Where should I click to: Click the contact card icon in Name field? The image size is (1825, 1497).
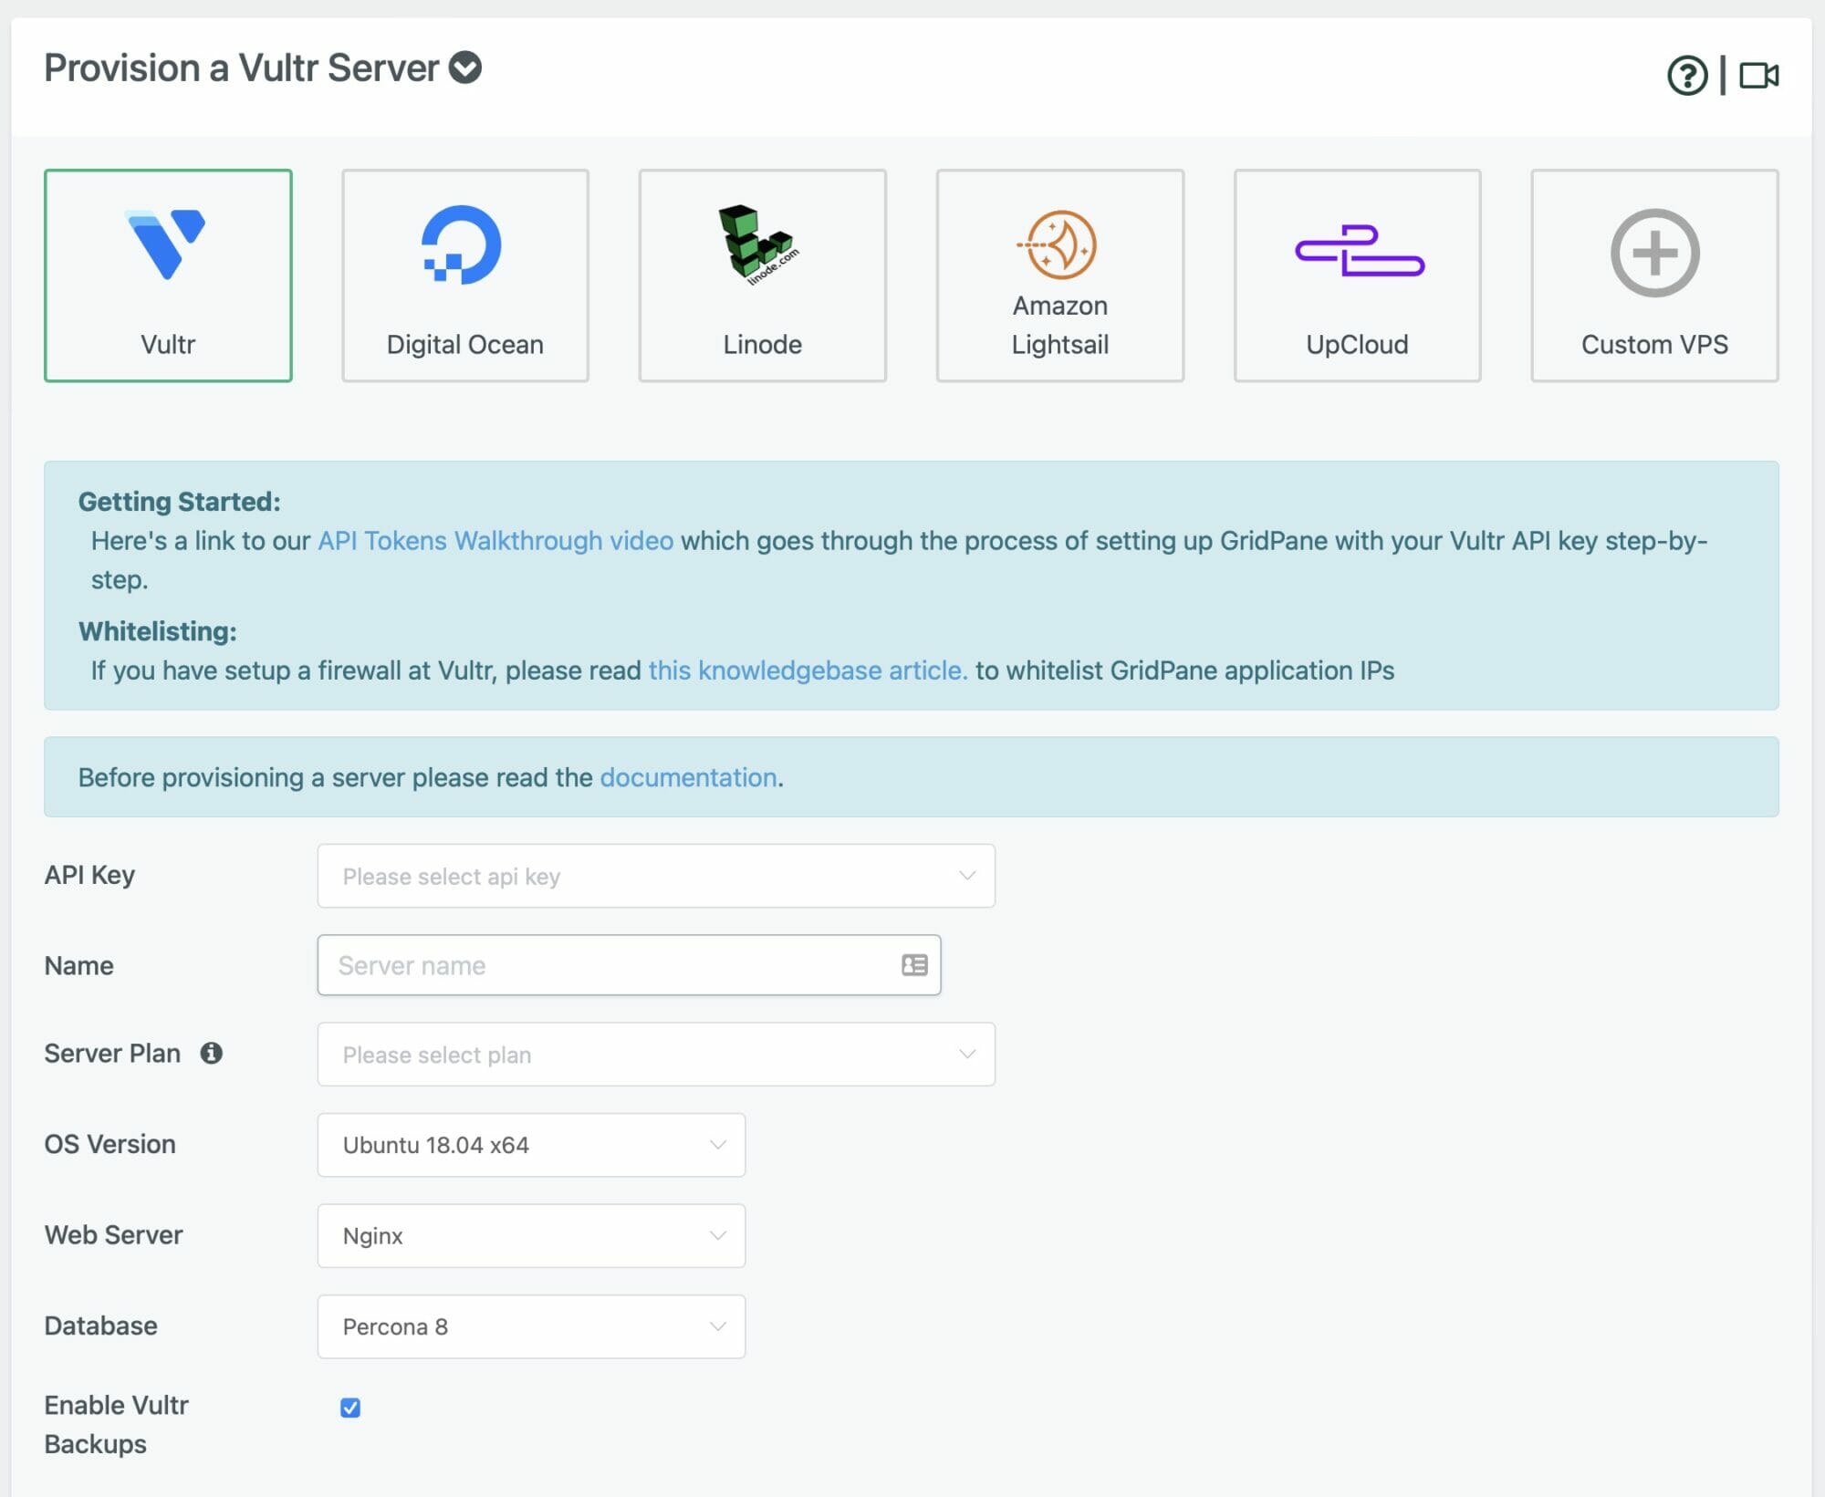[x=914, y=965]
